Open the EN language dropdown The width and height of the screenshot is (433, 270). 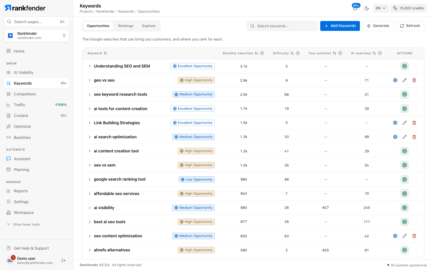coord(381,8)
